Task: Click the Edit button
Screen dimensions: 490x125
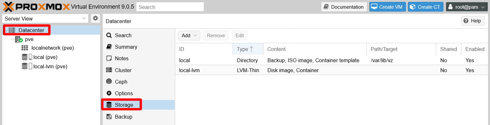Action: tap(240, 36)
